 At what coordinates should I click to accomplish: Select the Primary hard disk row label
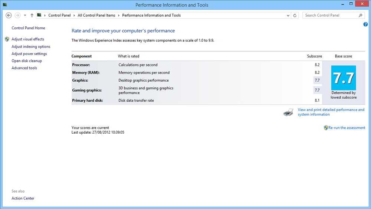(87, 100)
